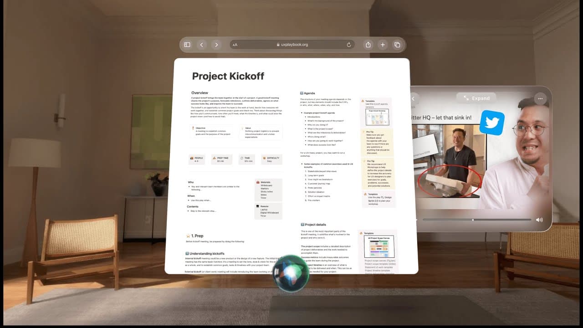The height and width of the screenshot is (328, 583).
Task: Go back using the video's left chevron
Action: (x=413, y=98)
